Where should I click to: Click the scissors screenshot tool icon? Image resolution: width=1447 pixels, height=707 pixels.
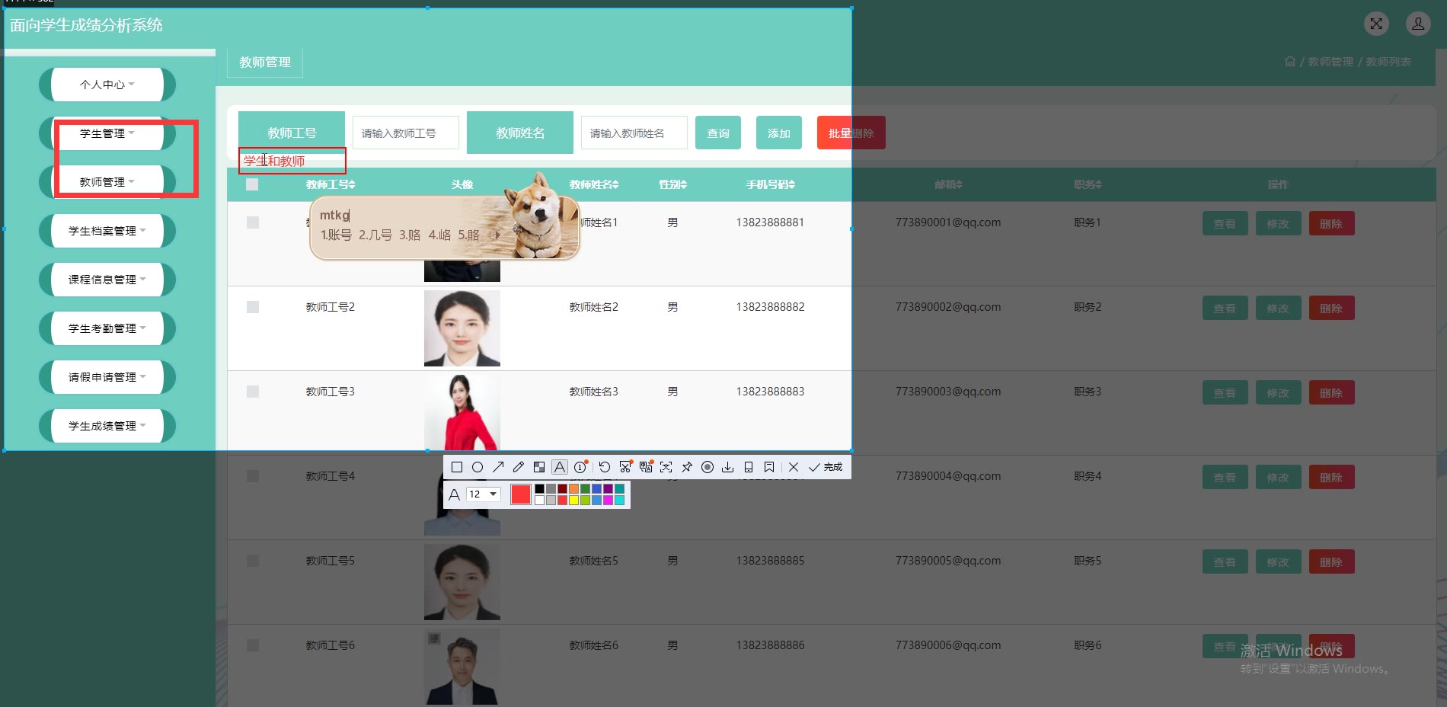click(x=625, y=467)
